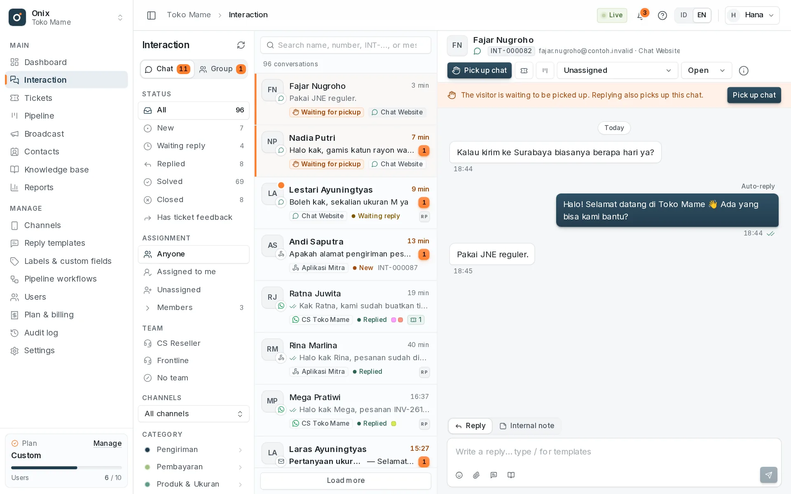Click the Pengiriman category color dot
The image size is (791, 494).
pyautogui.click(x=147, y=450)
